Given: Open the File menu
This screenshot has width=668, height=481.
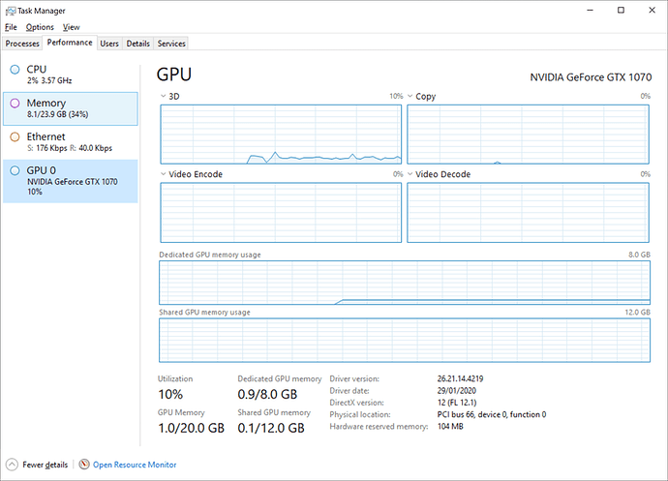Looking at the screenshot, I should point(11,27).
